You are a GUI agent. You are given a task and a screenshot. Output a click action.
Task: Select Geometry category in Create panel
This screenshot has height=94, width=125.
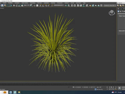118,11
